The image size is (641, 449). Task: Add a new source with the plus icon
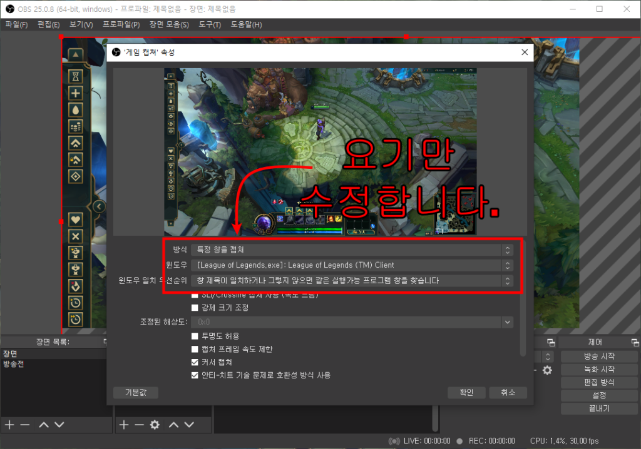coord(124,425)
